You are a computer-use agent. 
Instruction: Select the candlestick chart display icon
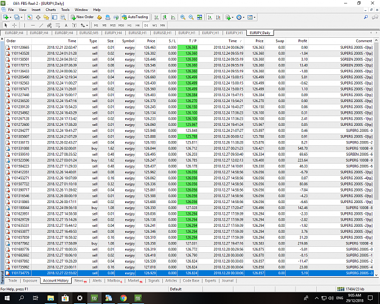(165, 17)
